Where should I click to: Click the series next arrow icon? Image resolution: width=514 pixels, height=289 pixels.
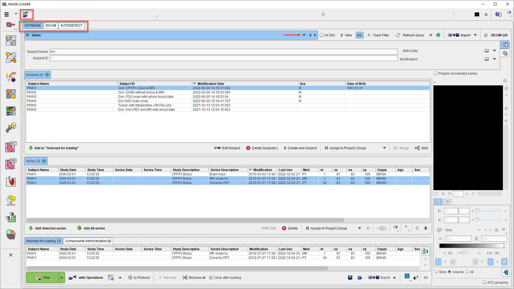point(426,228)
